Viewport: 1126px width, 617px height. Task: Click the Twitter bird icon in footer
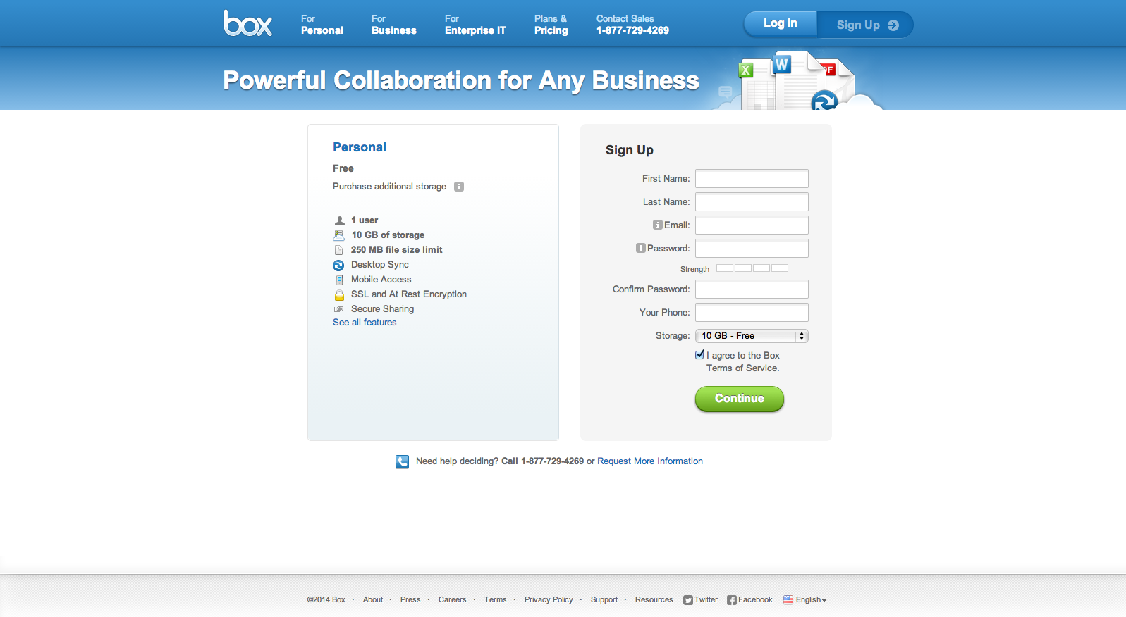[687, 600]
